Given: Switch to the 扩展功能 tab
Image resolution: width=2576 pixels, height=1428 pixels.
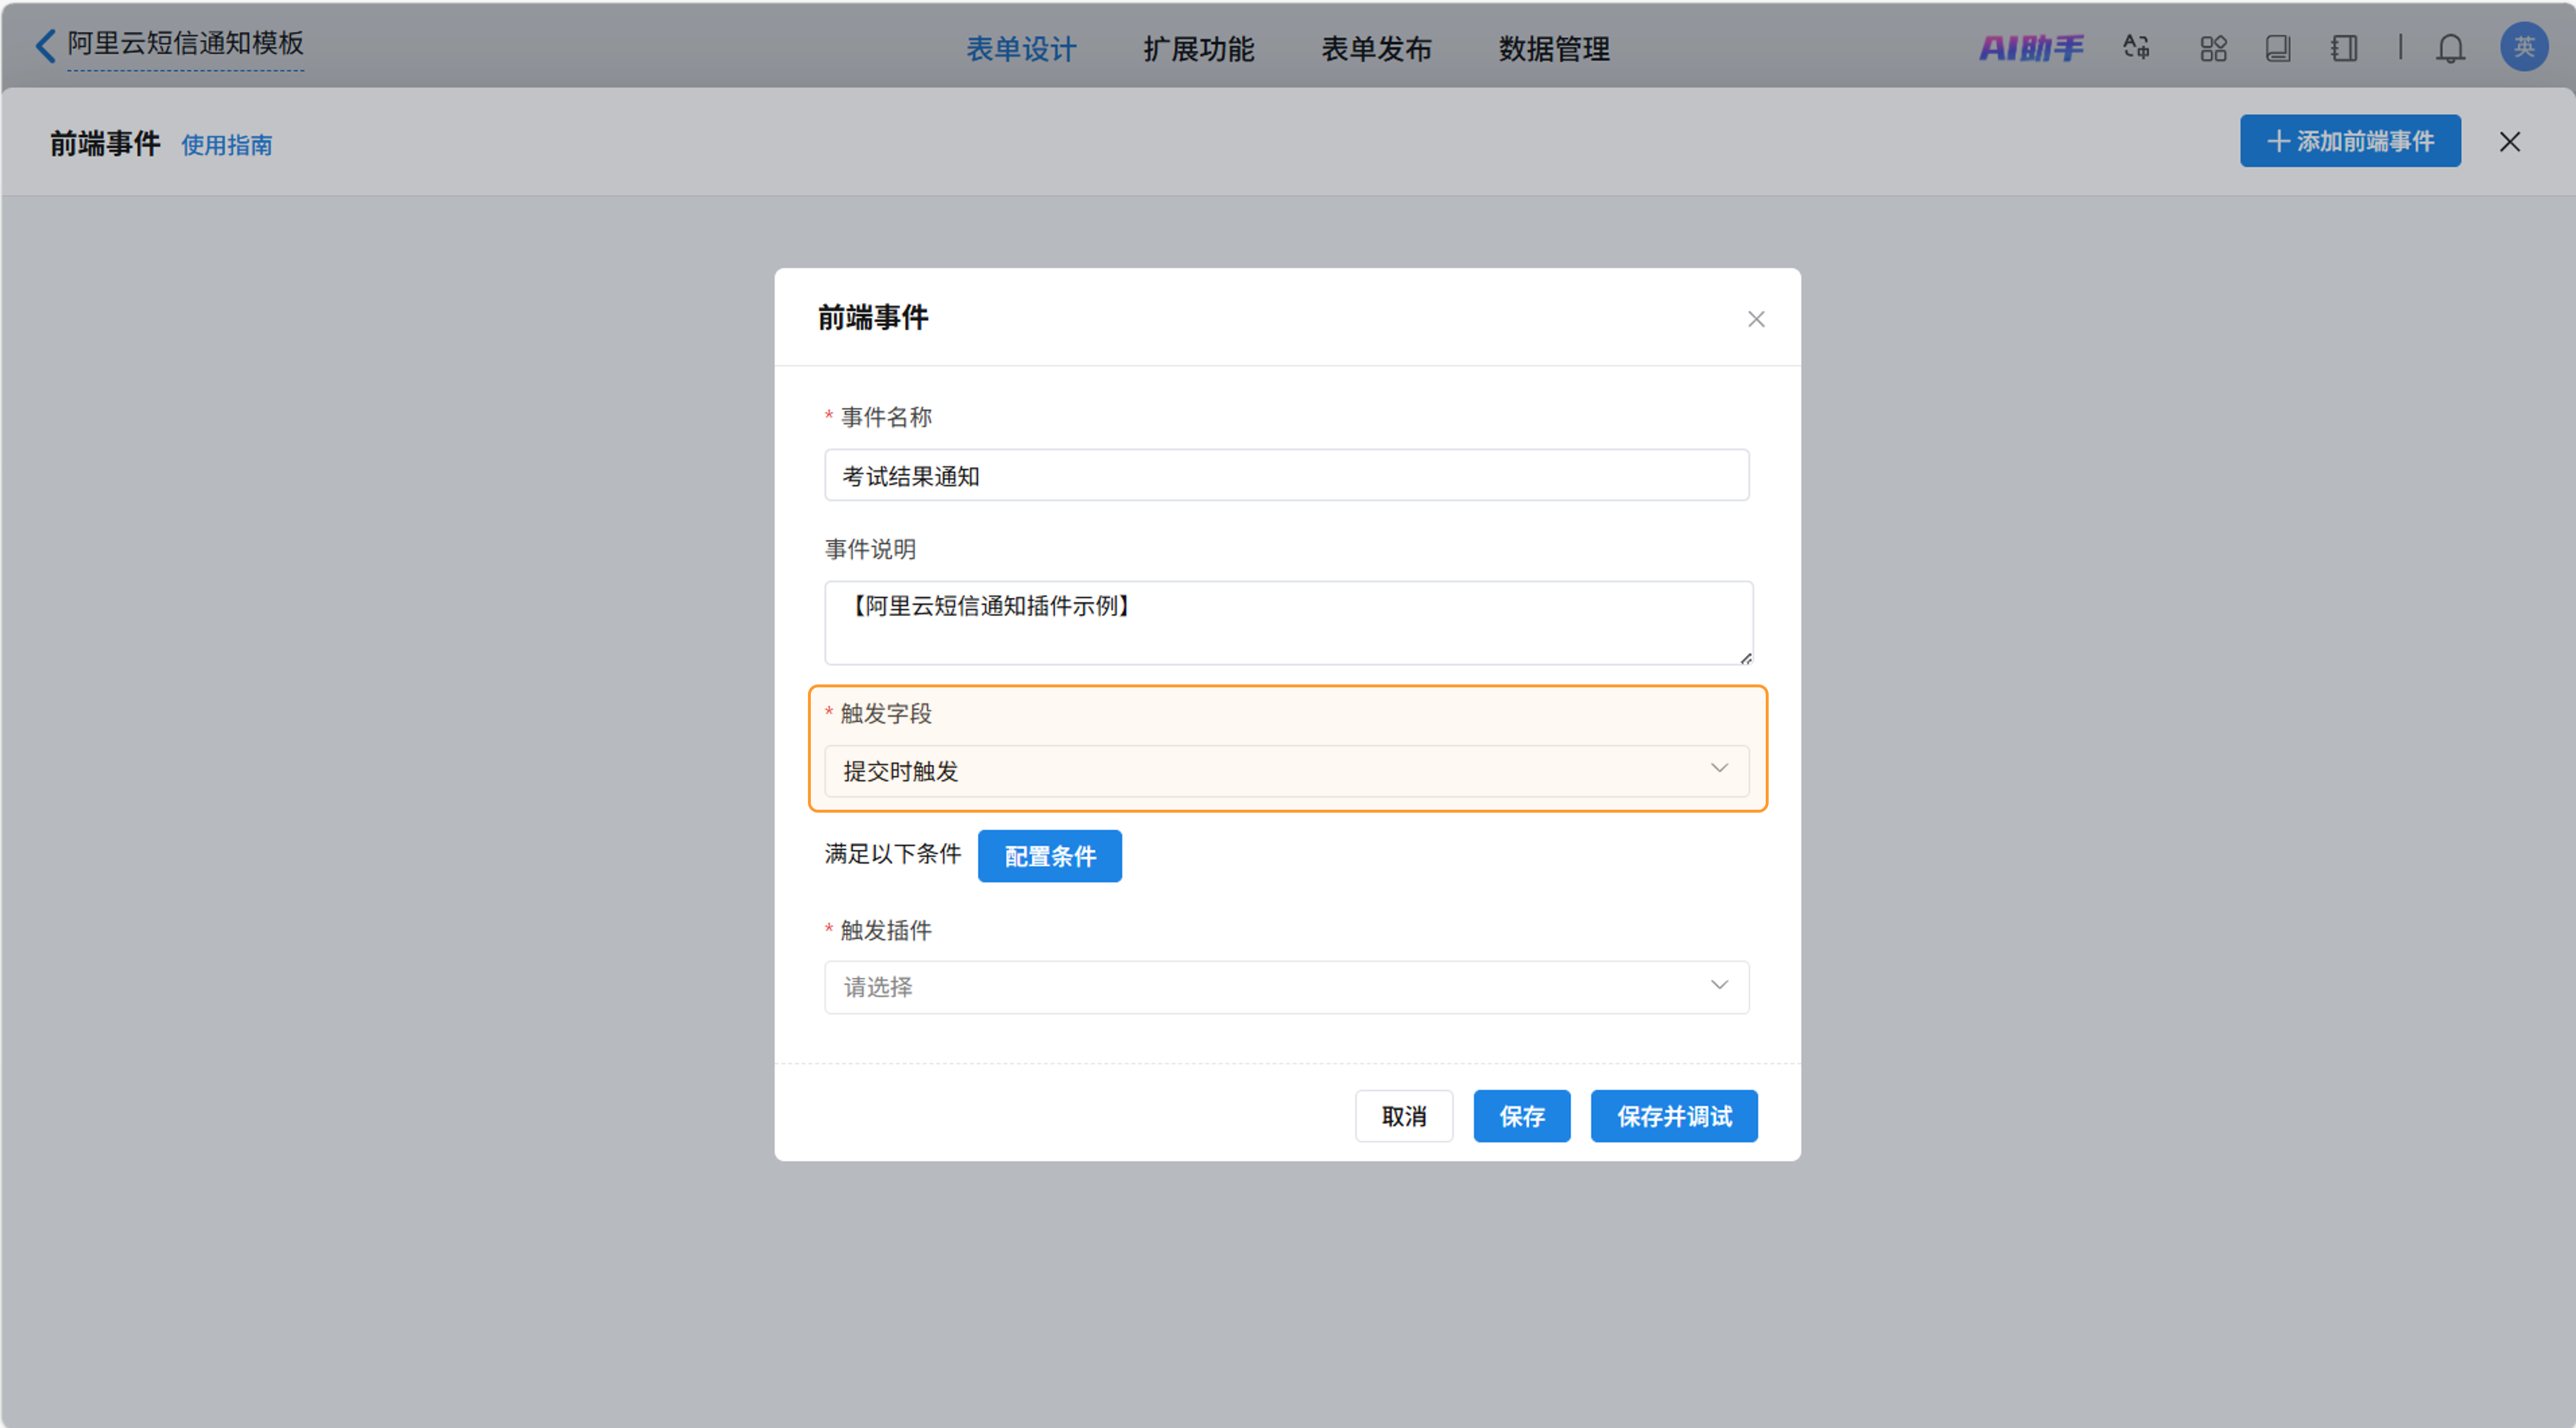Looking at the screenshot, I should click(1199, 49).
